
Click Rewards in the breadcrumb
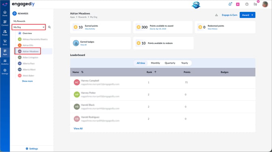click(82, 17)
